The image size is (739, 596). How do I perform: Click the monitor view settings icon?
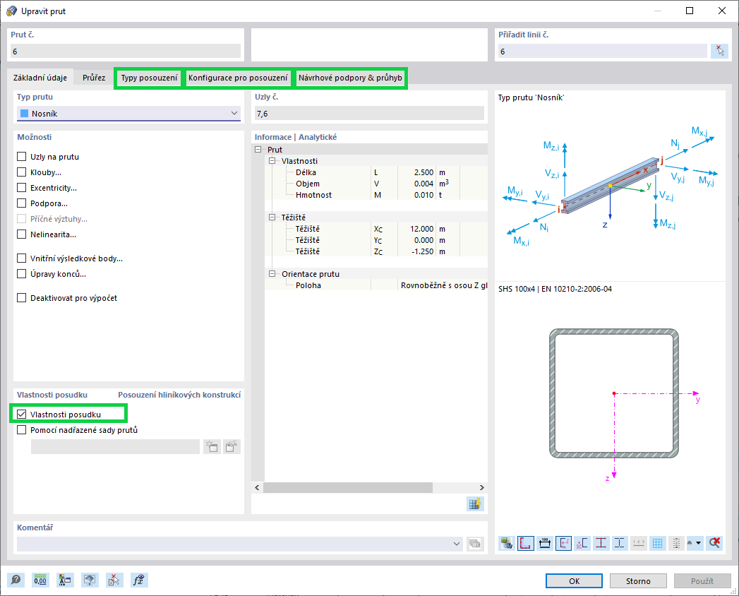point(90,580)
